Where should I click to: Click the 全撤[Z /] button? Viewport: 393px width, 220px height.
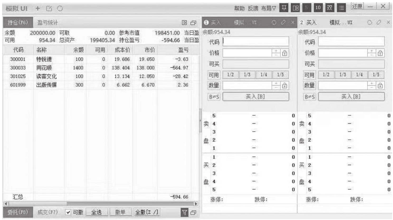pos(147,212)
